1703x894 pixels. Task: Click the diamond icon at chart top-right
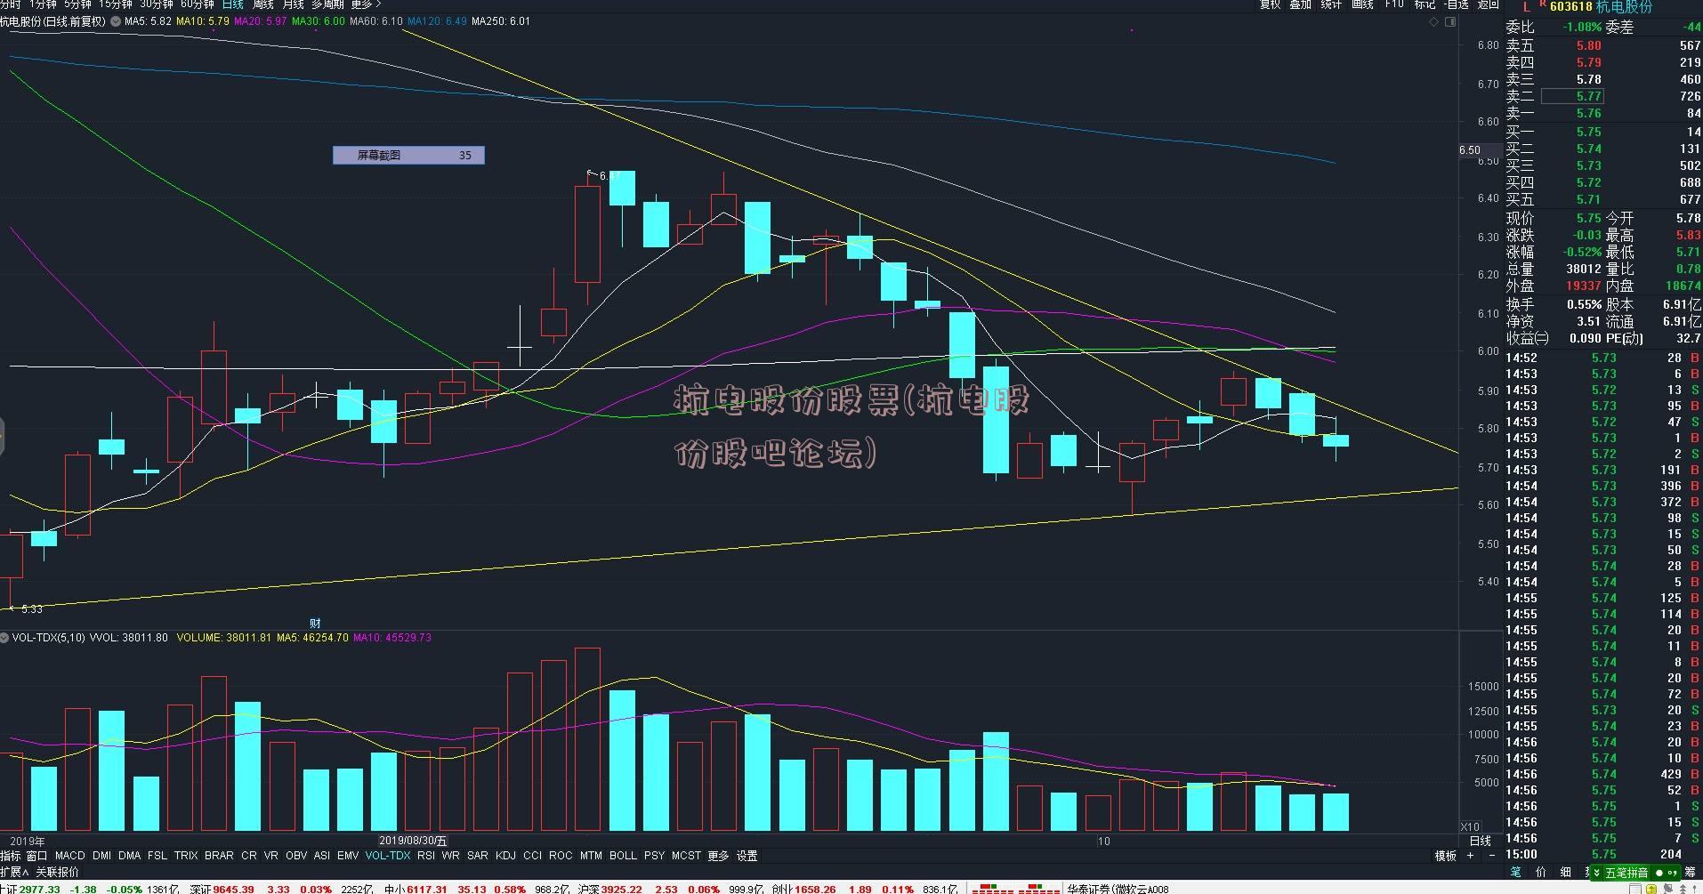tap(1434, 22)
